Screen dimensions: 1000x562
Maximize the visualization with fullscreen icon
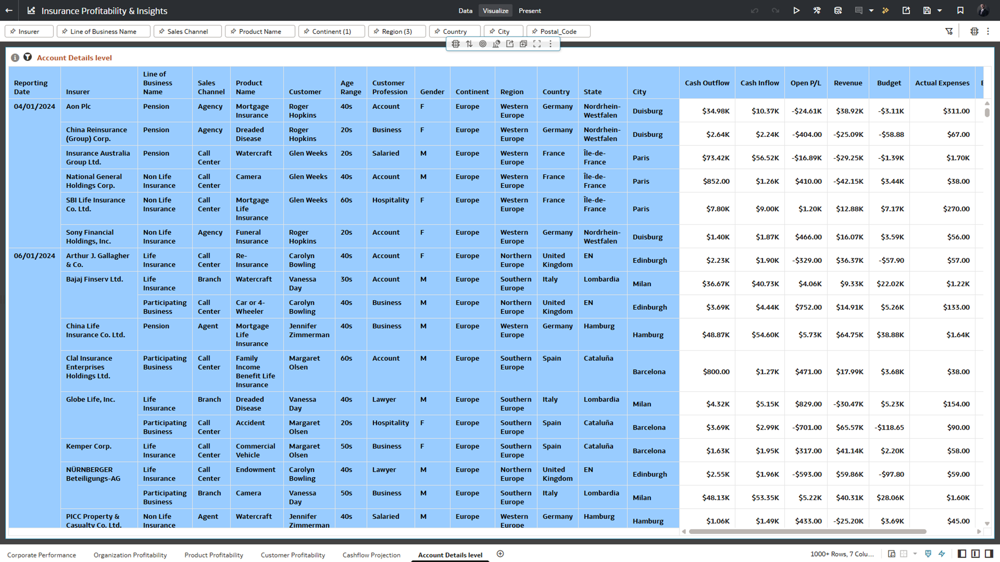click(537, 44)
